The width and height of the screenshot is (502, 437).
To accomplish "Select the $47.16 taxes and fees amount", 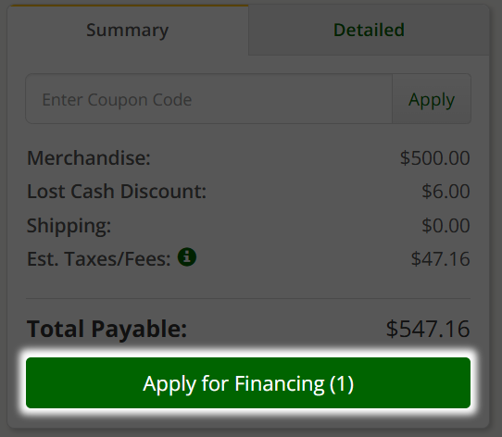I will coord(440,258).
